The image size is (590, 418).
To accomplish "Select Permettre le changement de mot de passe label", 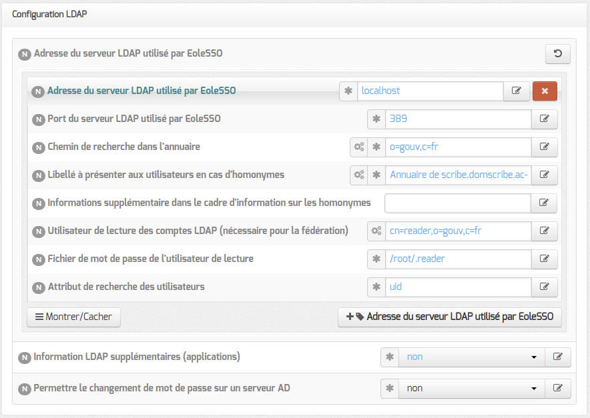I will pos(162,388).
